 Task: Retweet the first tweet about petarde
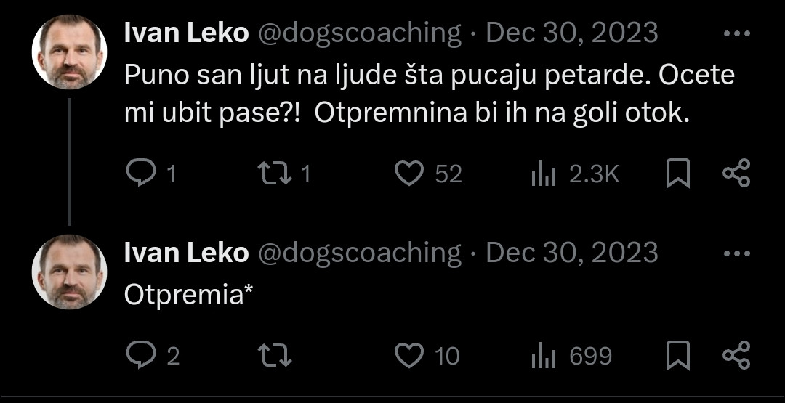coord(274,174)
